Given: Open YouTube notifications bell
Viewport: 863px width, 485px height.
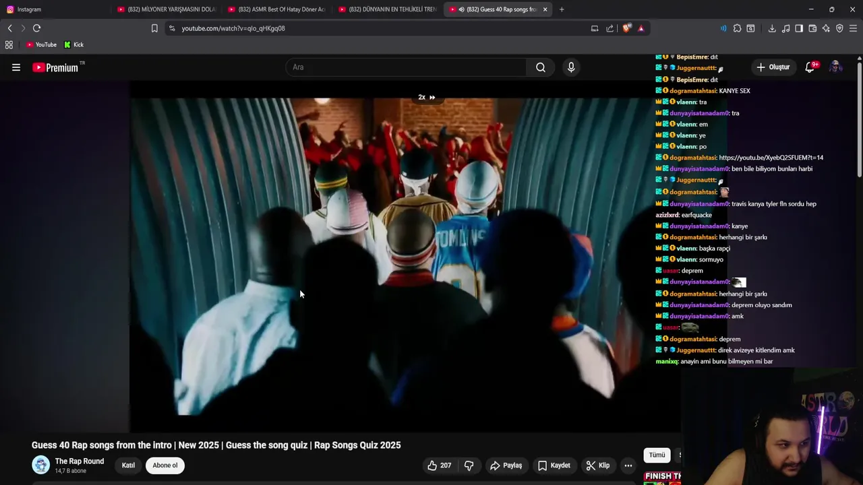Looking at the screenshot, I should click(810, 67).
